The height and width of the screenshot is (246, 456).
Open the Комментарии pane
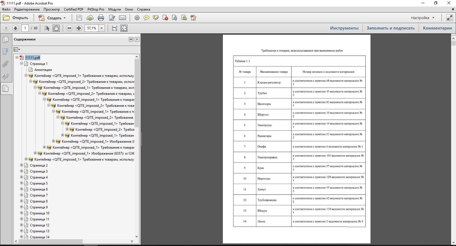tap(437, 28)
